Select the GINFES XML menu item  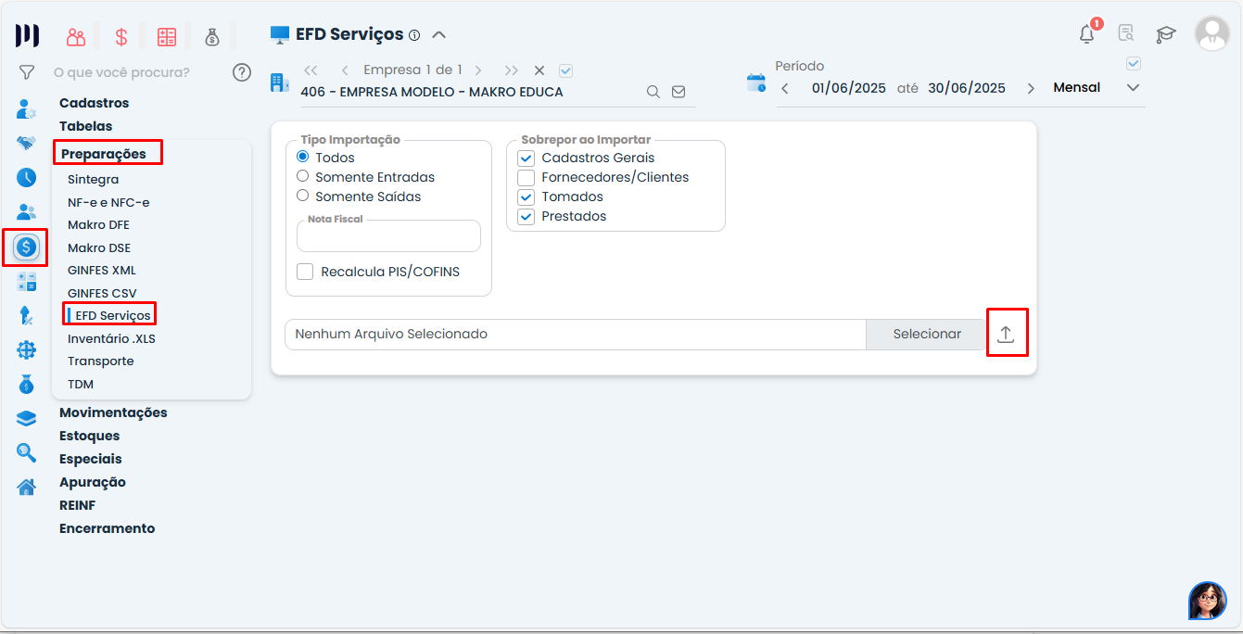click(x=102, y=271)
